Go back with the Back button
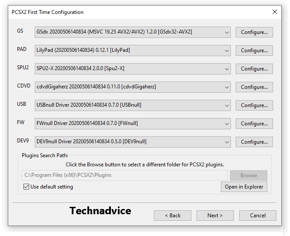 pyautogui.click(x=173, y=216)
